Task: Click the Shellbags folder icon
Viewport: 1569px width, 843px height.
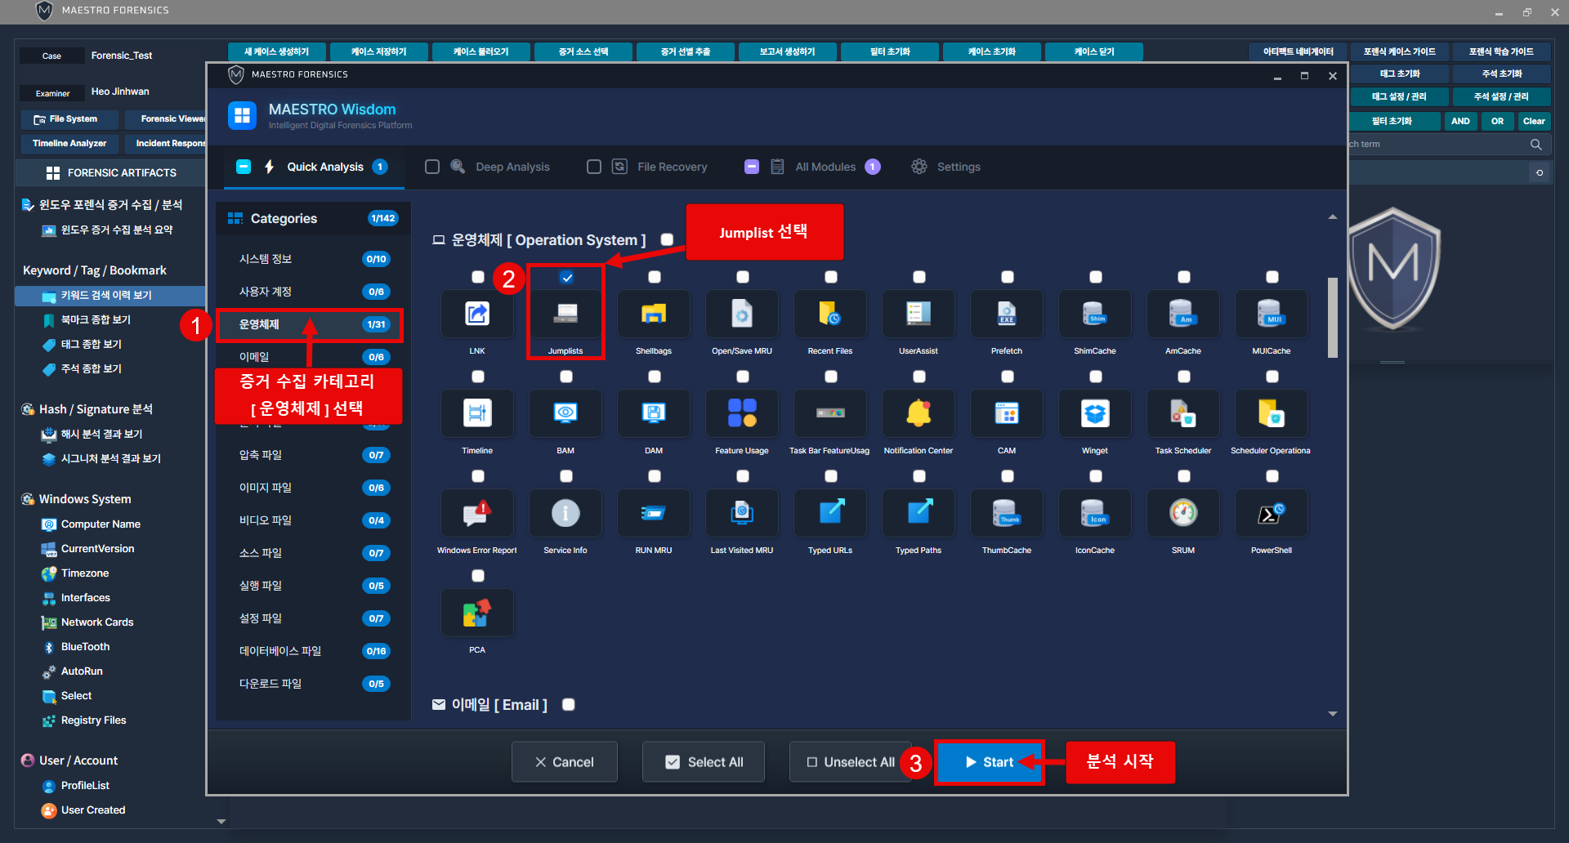Action: click(654, 314)
